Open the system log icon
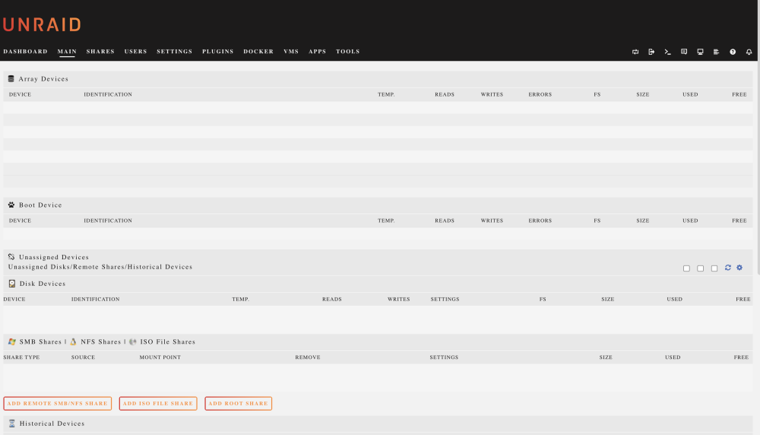 coord(716,52)
